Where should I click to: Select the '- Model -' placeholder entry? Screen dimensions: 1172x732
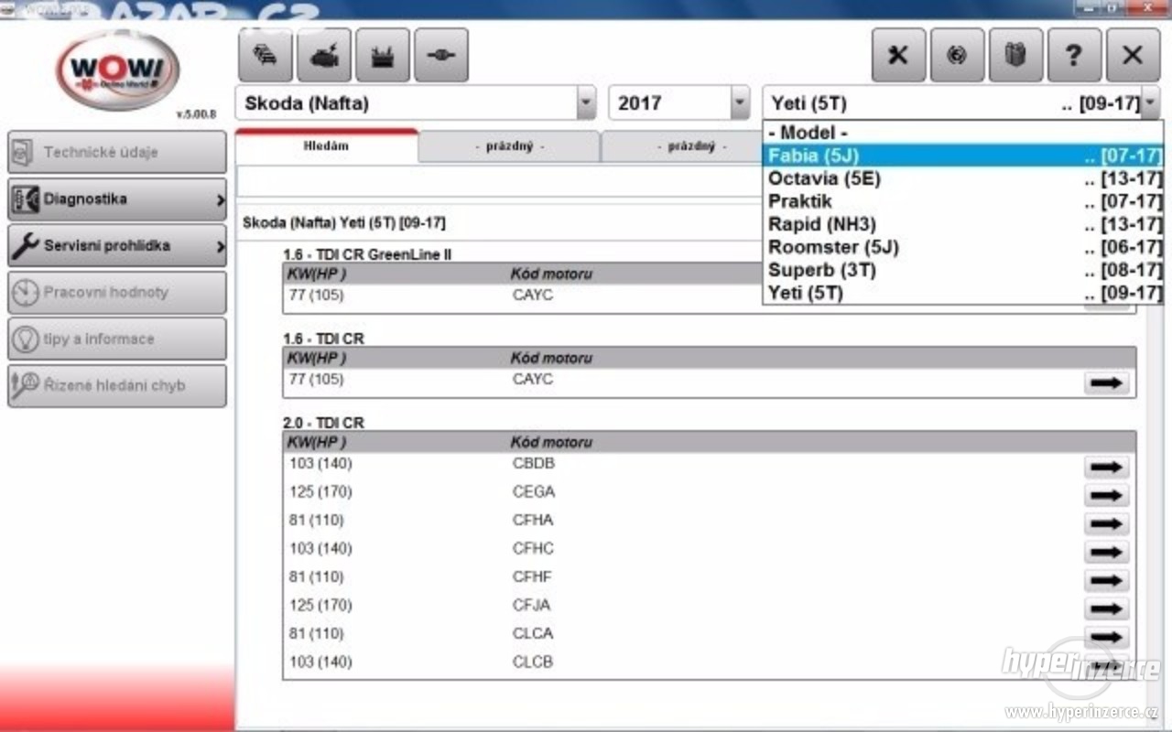tap(963, 133)
